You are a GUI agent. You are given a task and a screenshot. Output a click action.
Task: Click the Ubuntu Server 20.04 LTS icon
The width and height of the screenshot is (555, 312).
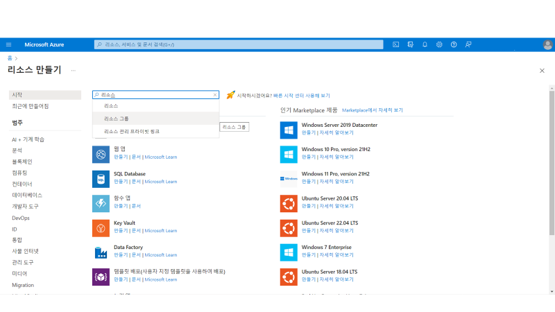pyautogui.click(x=289, y=203)
